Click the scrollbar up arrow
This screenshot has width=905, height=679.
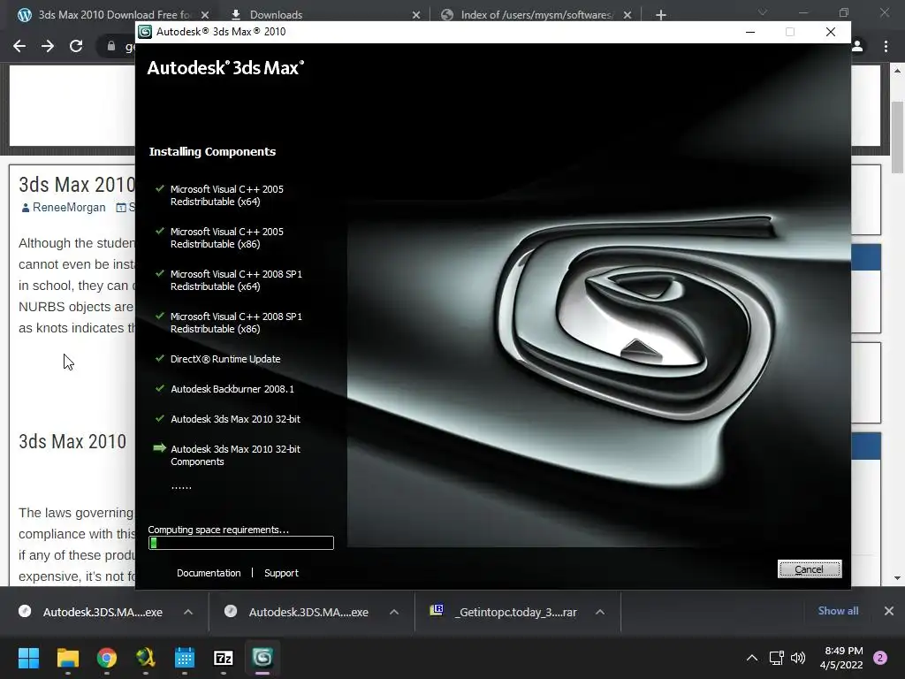[x=897, y=71]
